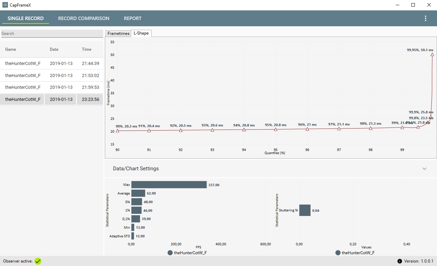Click the FPS chart legend circle for theHunterCotW_F

tap(170, 253)
